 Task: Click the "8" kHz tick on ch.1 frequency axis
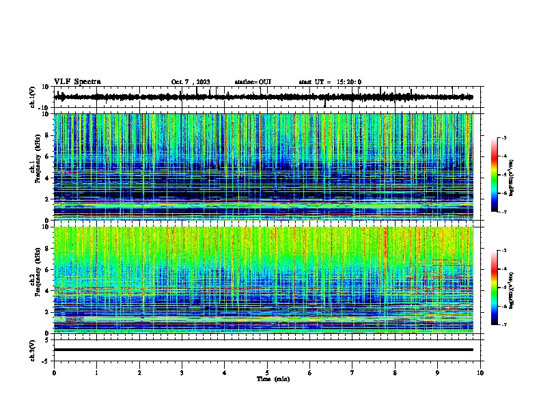[x=47, y=135]
